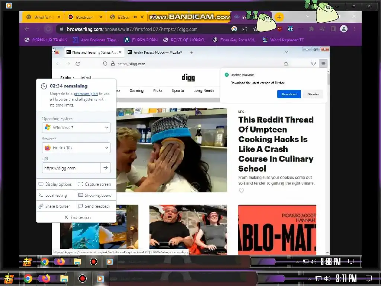Bookmark page with Firefox star icon
The height and width of the screenshot is (286, 381).
click(x=286, y=63)
